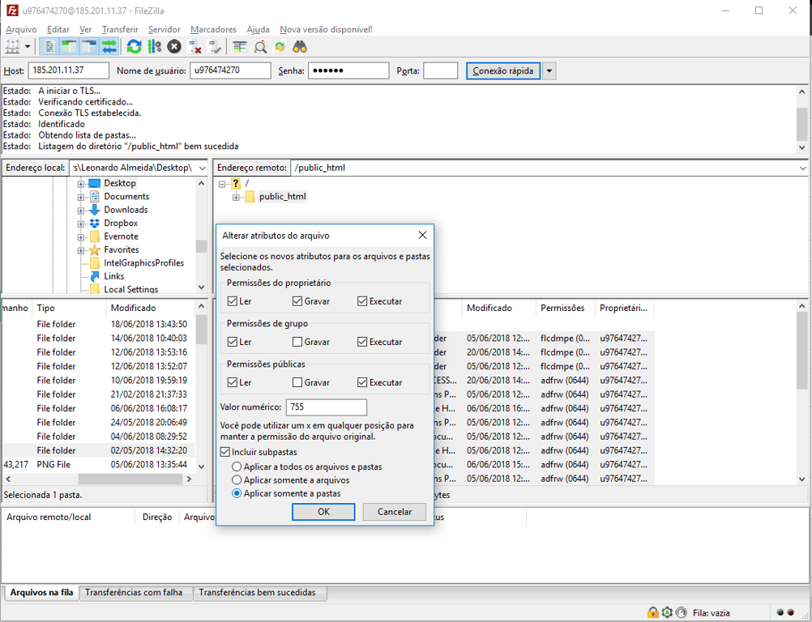Open the Conexão rápida dropdown arrow

[549, 70]
